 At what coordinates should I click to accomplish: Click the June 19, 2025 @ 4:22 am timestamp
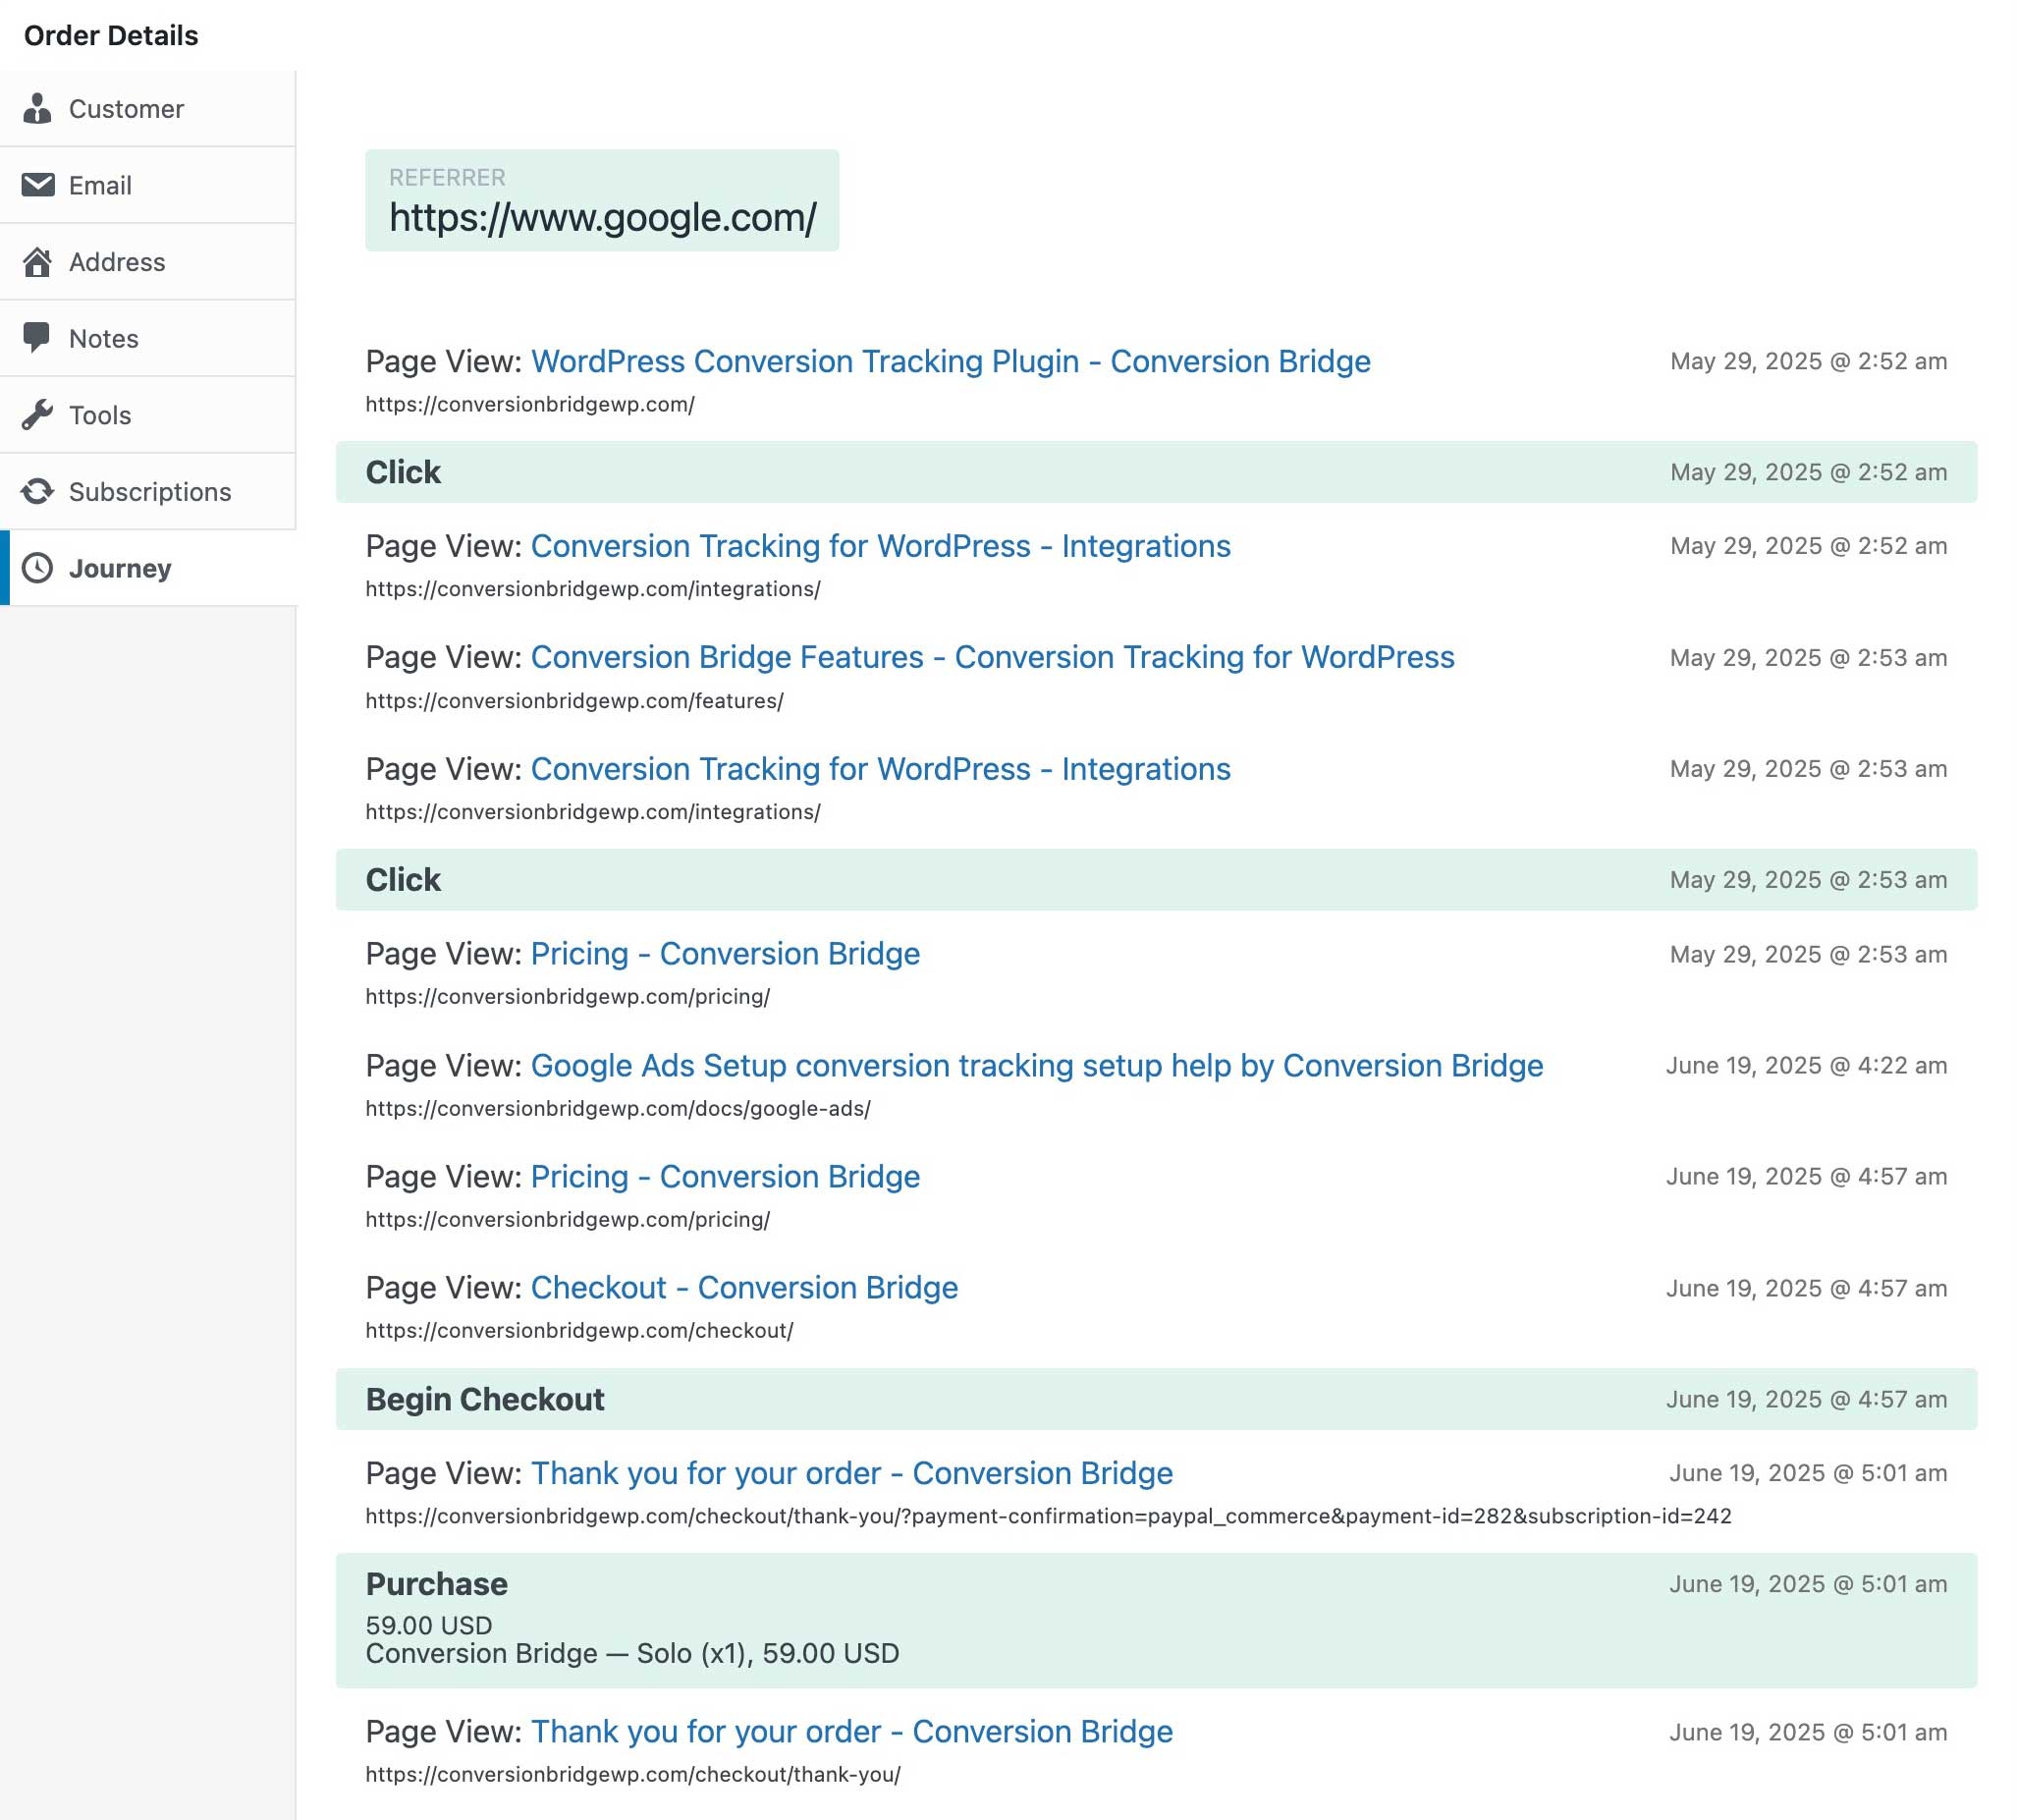[1806, 1065]
